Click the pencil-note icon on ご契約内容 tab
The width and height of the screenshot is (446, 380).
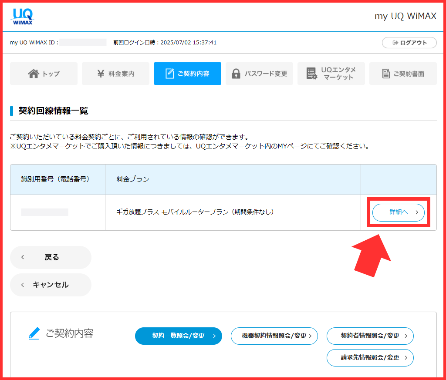point(169,73)
